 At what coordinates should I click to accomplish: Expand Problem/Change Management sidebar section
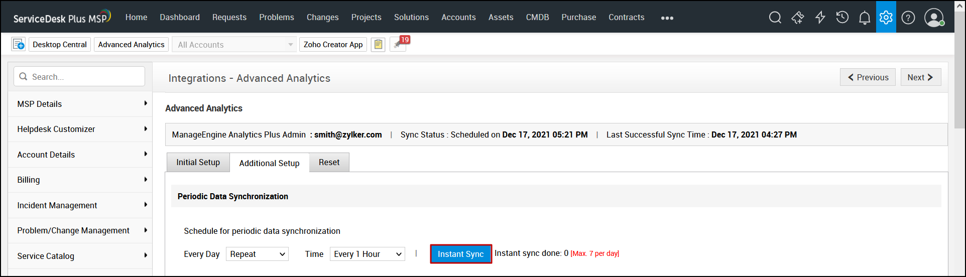click(x=80, y=230)
